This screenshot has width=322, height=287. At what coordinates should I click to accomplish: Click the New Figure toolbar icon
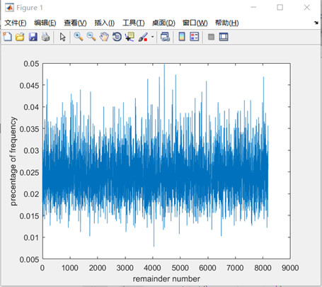click(x=7, y=37)
